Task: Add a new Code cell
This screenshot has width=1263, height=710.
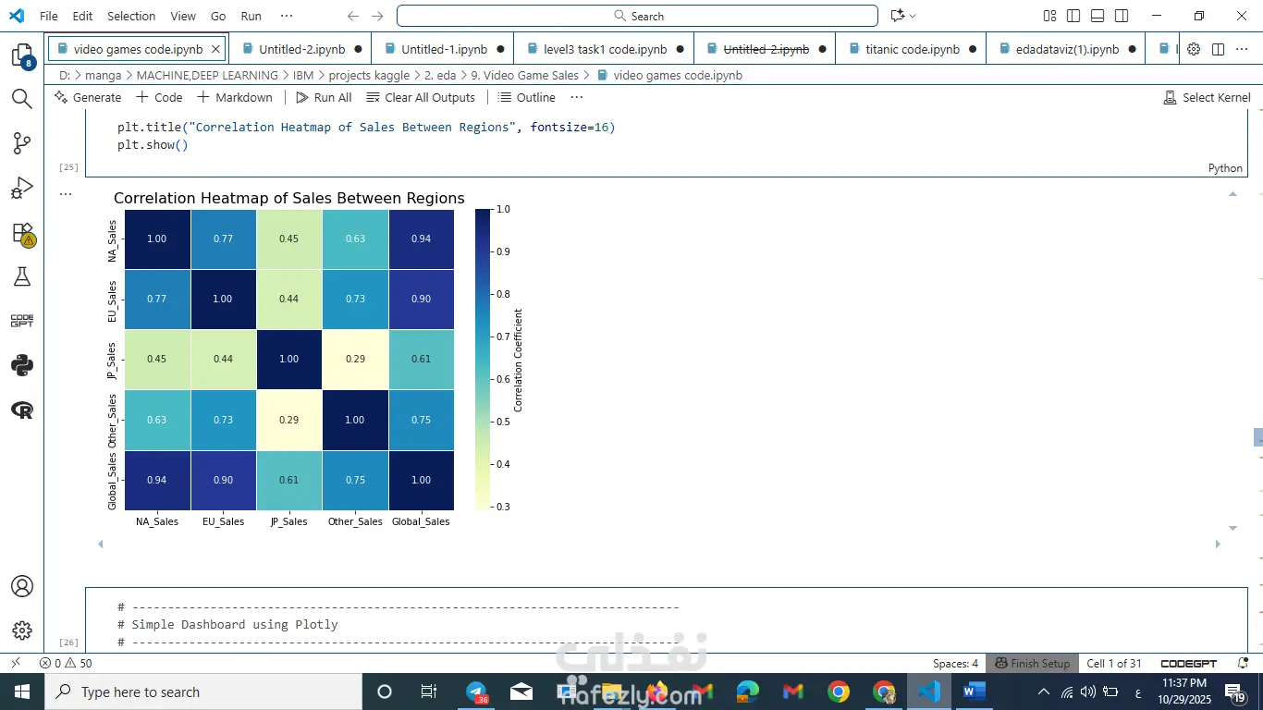Action: click(159, 97)
